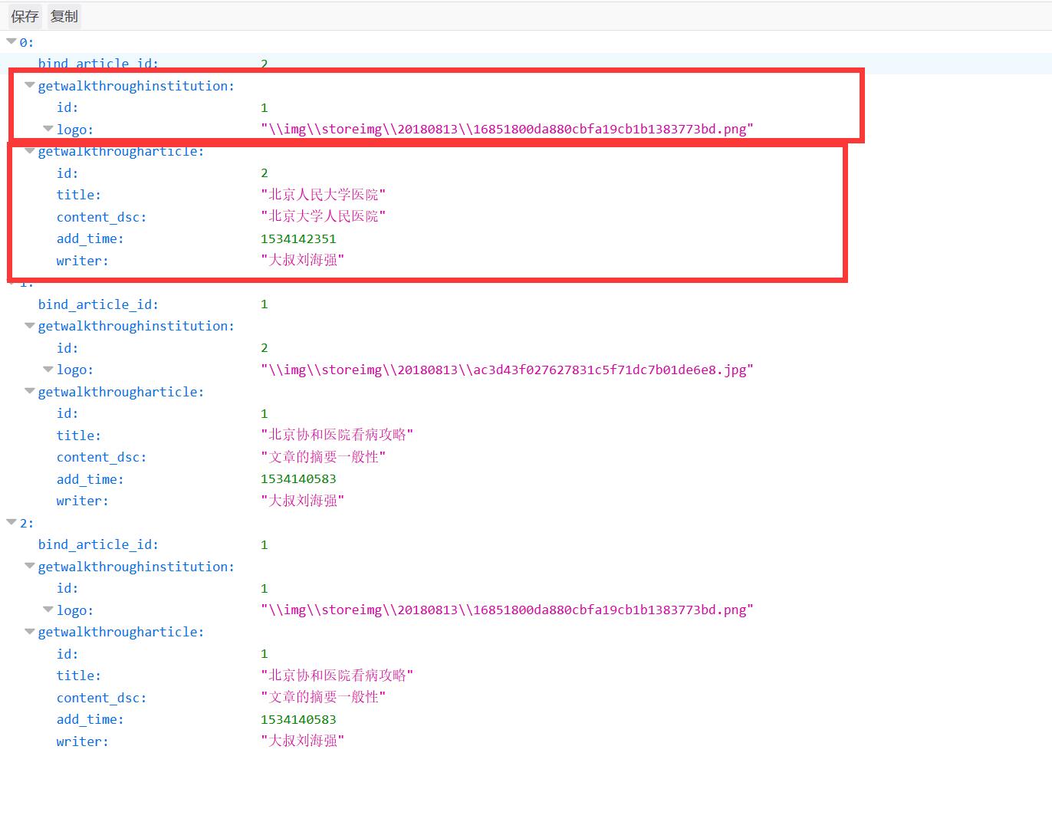This screenshot has height=835, width=1052.
Task: Collapse getwalkthrougharticle under item 2
Action: (30, 632)
